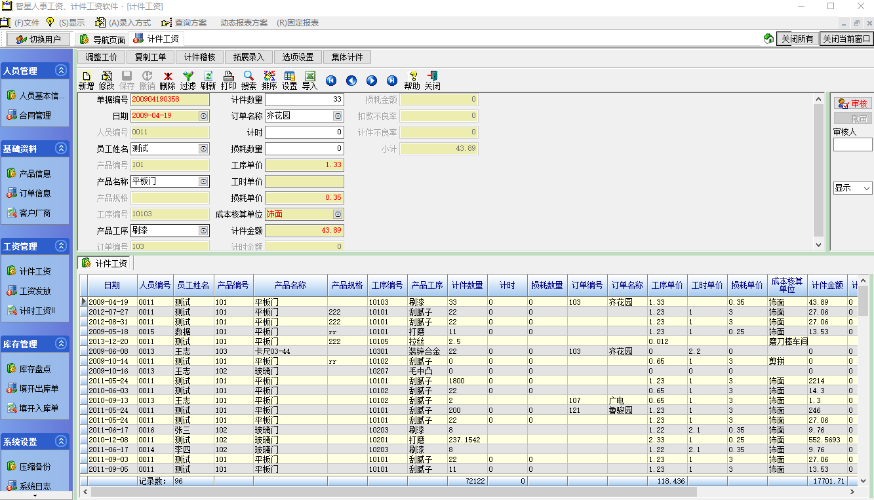Open 填开出库单 in the sidebar
The height and width of the screenshot is (500, 874).
click(x=33, y=389)
